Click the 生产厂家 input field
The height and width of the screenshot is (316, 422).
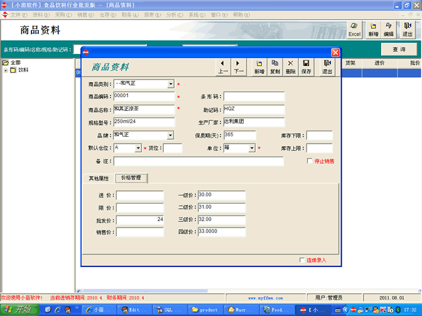254,122
